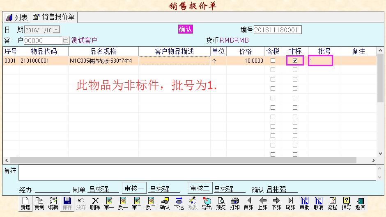Click the 删除 (delete) X icon

click(x=95, y=203)
